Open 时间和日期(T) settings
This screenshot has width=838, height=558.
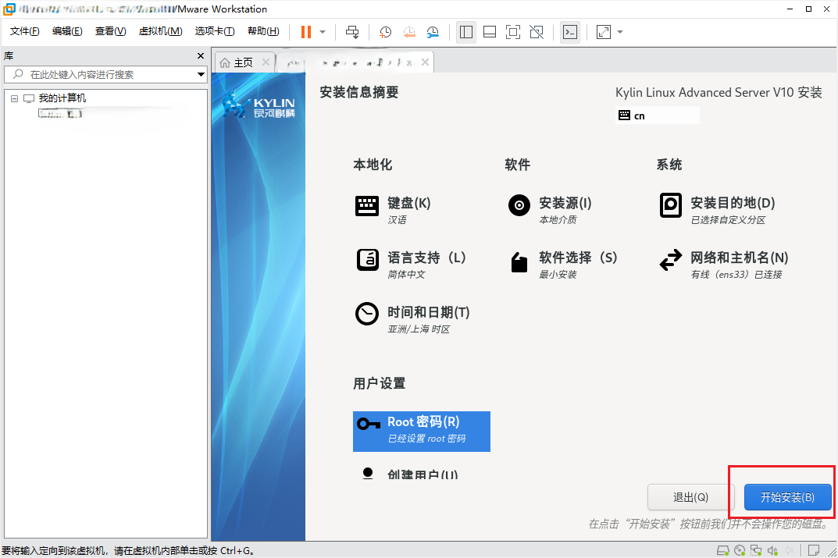pyautogui.click(x=429, y=312)
